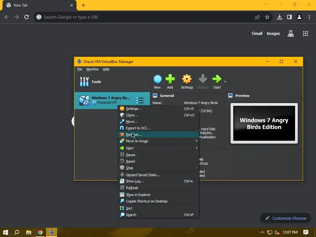This screenshot has width=316, height=237.
Task: Reload the Chrome page
Action: coord(27,17)
